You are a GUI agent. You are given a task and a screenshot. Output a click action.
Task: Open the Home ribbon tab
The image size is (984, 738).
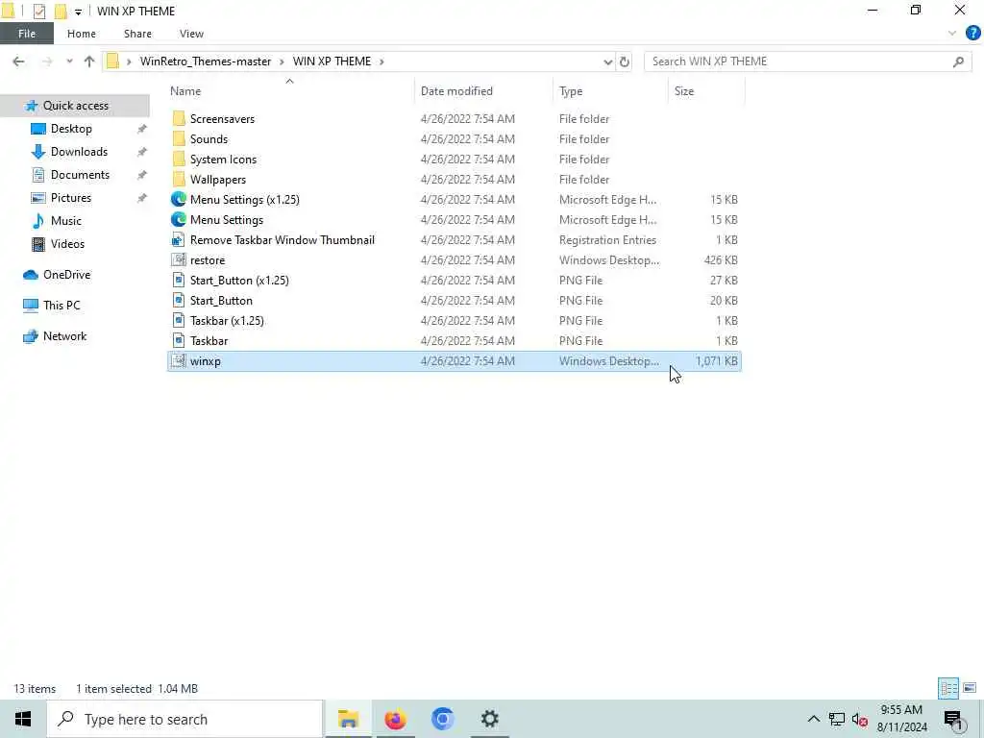[82, 34]
